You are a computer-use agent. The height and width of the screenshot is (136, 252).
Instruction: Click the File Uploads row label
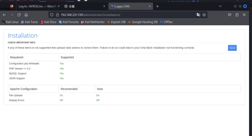[x=16, y=95]
